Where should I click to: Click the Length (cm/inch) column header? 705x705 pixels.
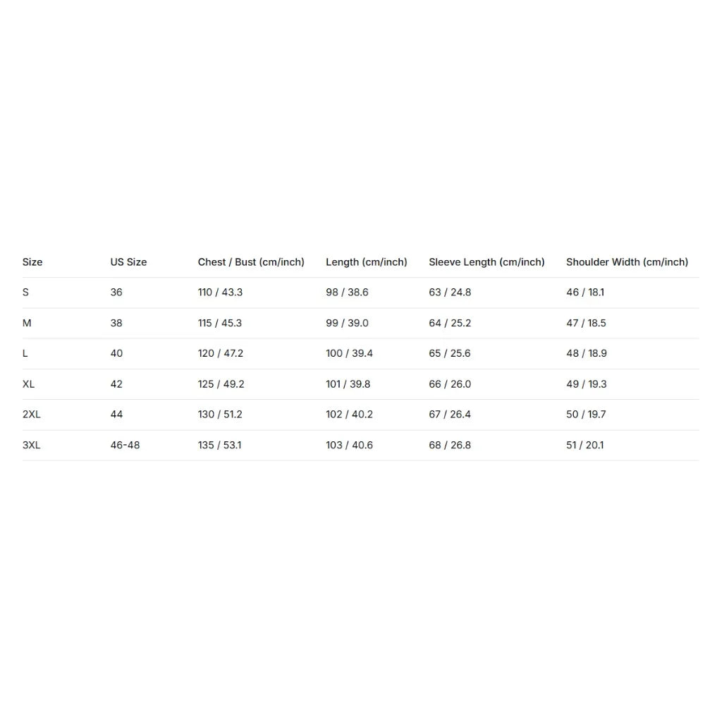point(367,262)
